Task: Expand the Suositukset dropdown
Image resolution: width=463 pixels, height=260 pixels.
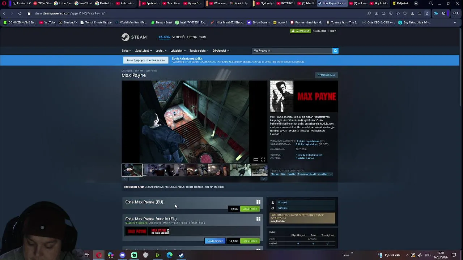Action: tap(143, 51)
